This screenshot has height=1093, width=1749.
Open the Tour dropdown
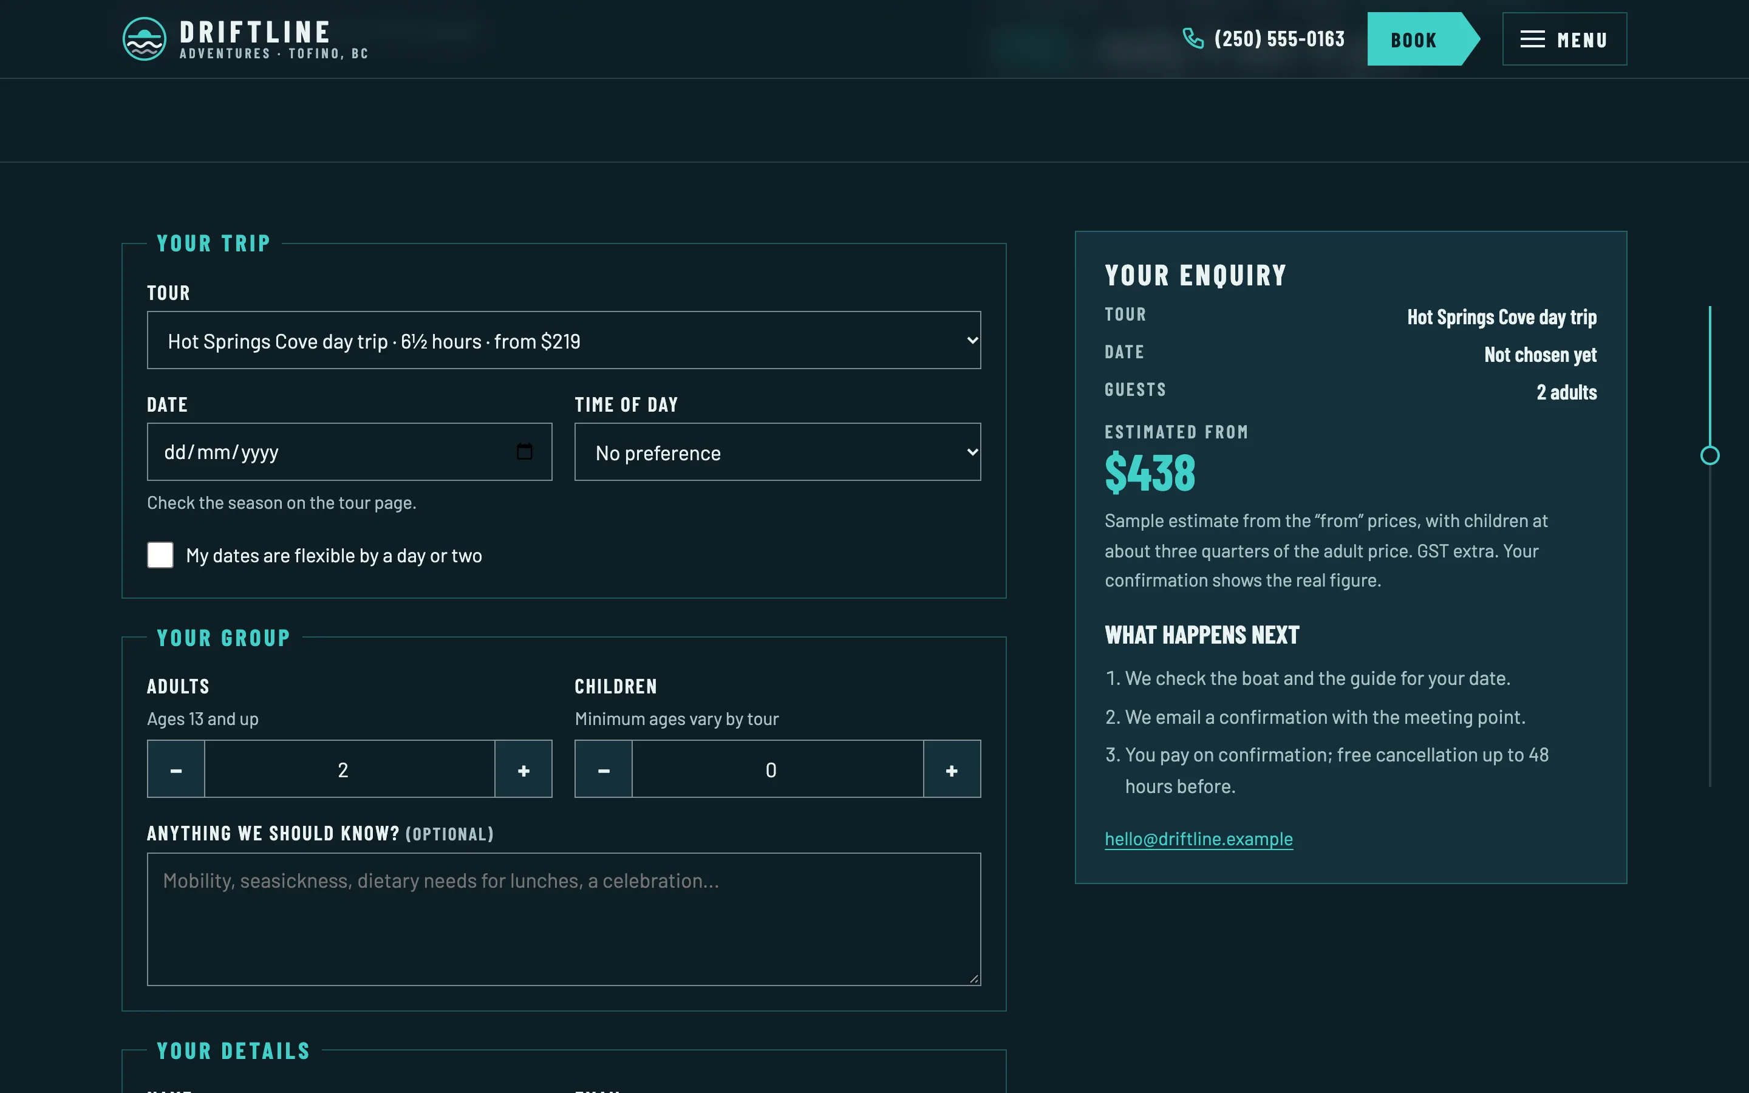point(564,341)
